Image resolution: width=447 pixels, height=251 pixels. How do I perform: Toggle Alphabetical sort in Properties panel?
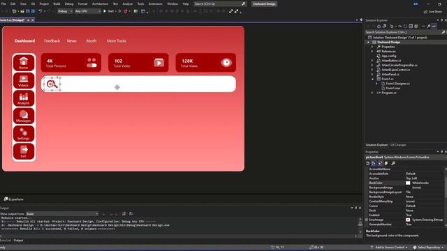[x=374, y=163]
